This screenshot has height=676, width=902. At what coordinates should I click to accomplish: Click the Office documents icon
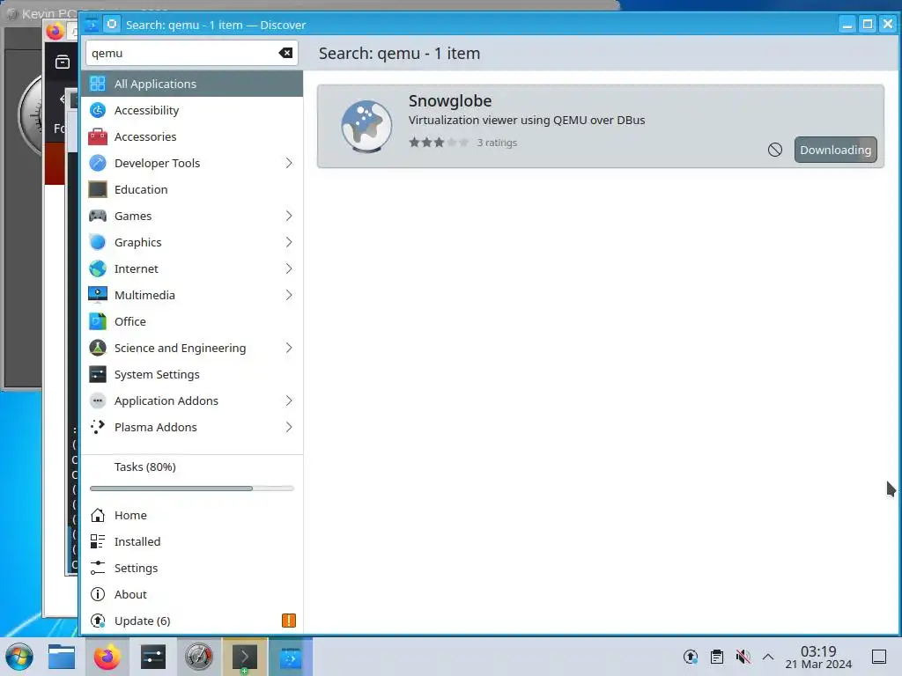98,322
